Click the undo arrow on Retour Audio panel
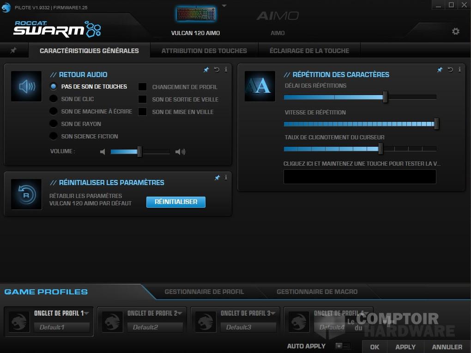Image resolution: width=471 pixels, height=353 pixels. tap(216, 70)
